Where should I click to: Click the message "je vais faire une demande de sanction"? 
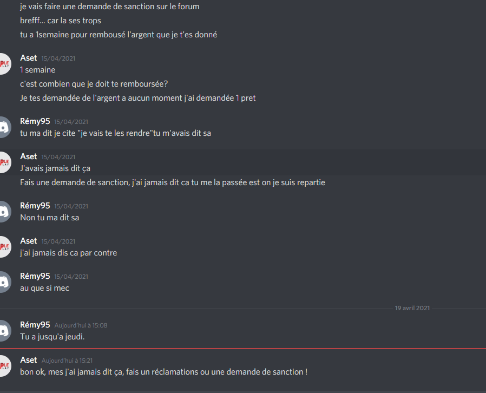110,6
